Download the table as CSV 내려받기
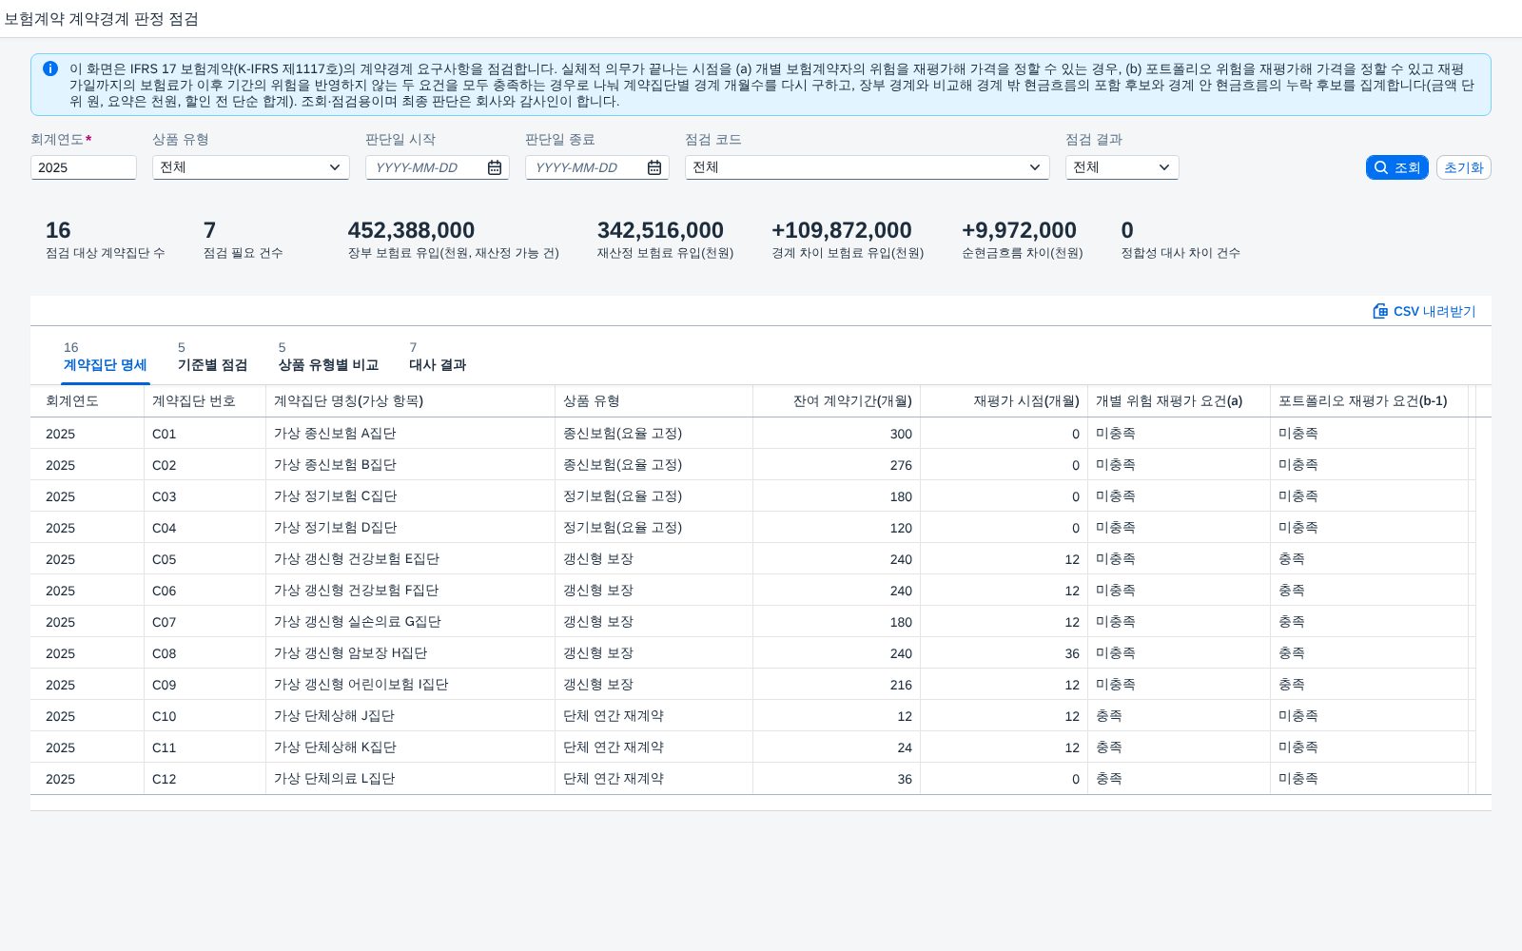The height and width of the screenshot is (951, 1522). pos(1424,311)
